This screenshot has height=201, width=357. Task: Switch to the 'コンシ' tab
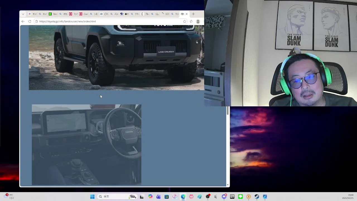73,14
